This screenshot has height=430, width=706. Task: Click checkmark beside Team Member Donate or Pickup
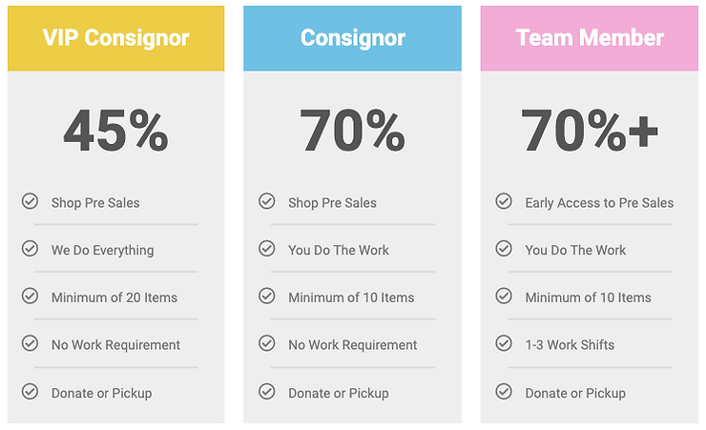[x=504, y=391]
